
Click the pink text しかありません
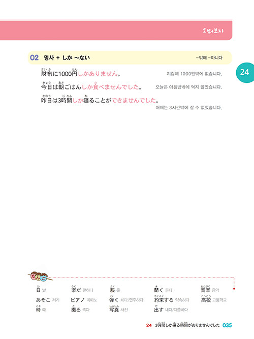click(x=98, y=74)
